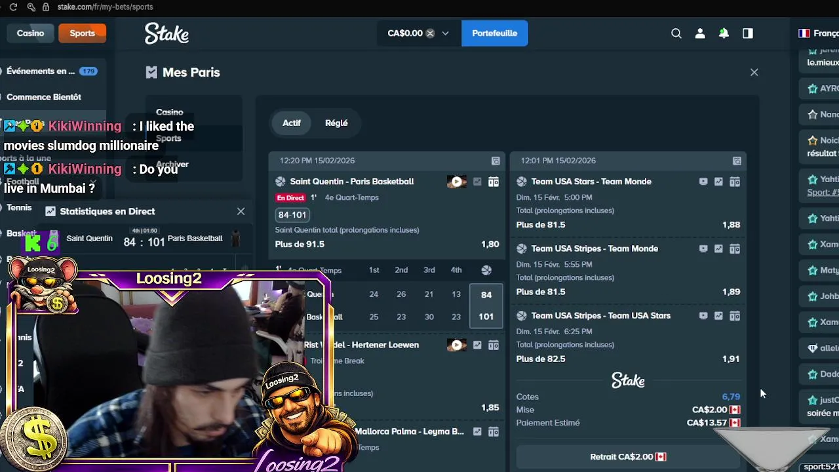Open the notifications bell
Screen dimensions: 839x472
(x=724, y=33)
